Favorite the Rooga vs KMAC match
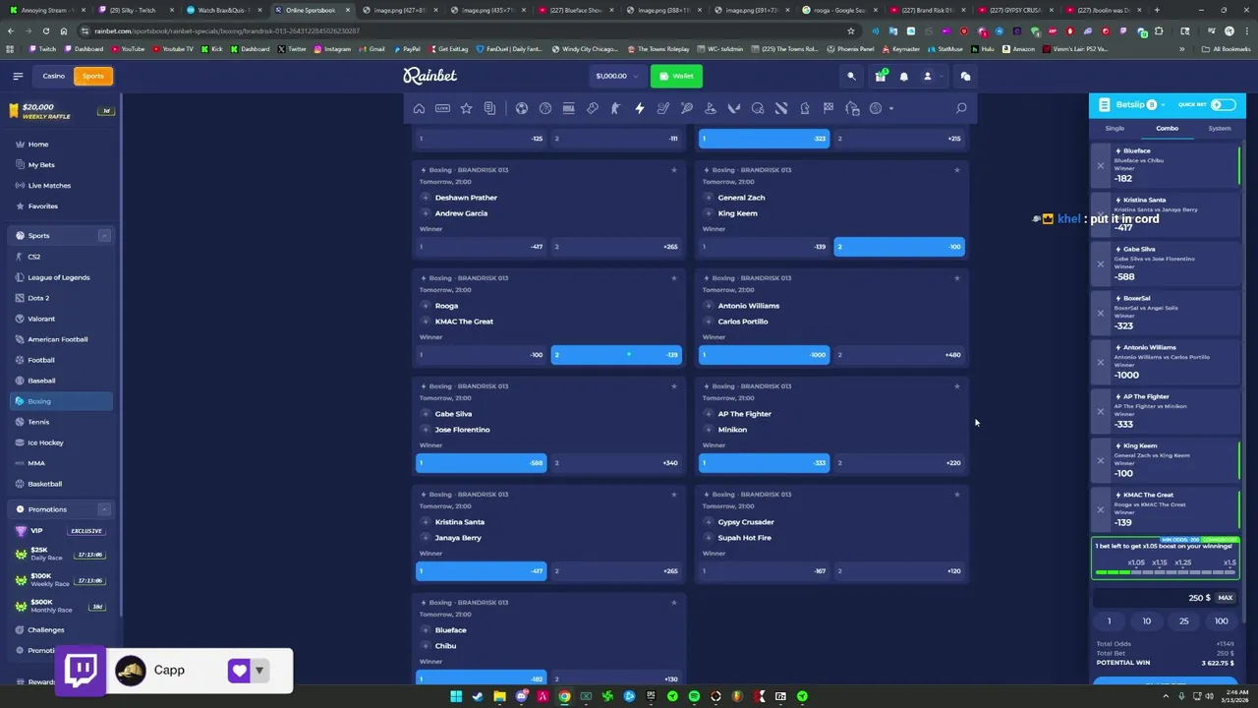 (x=673, y=278)
